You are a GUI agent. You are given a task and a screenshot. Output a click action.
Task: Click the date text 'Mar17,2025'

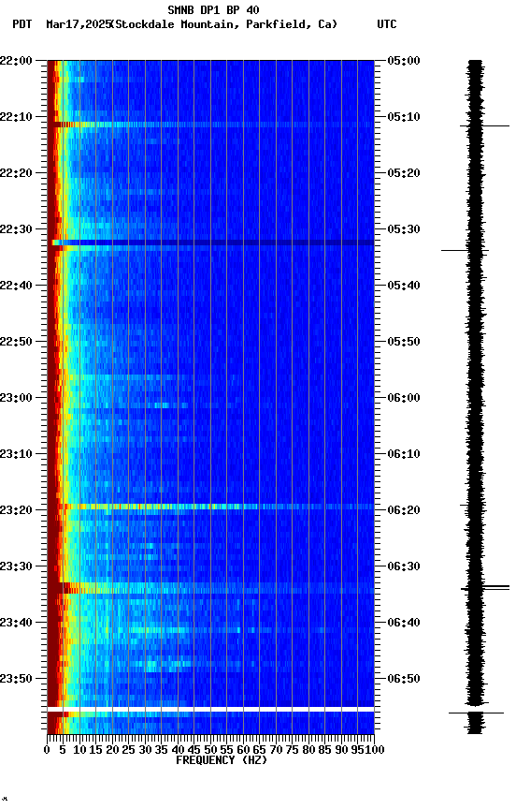tap(79, 24)
